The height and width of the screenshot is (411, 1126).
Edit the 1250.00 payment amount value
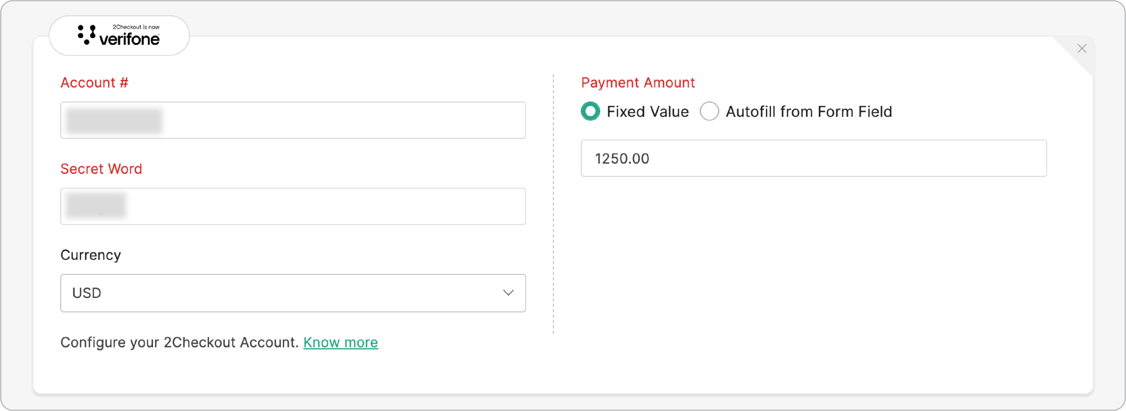tap(813, 158)
